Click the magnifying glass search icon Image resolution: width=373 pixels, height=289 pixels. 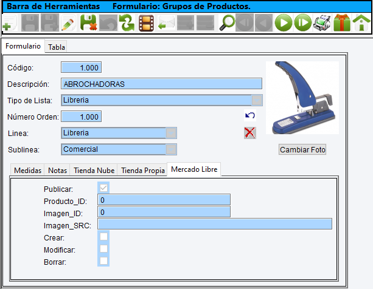pyautogui.click(x=227, y=23)
